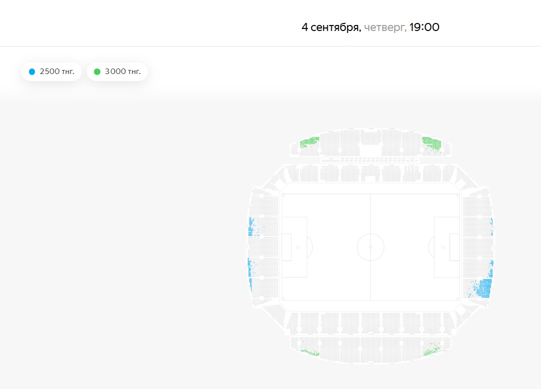Choose blue seat strip above large right block
Image resolution: width=541 pixels, height=389 pixels.
tap(491, 269)
